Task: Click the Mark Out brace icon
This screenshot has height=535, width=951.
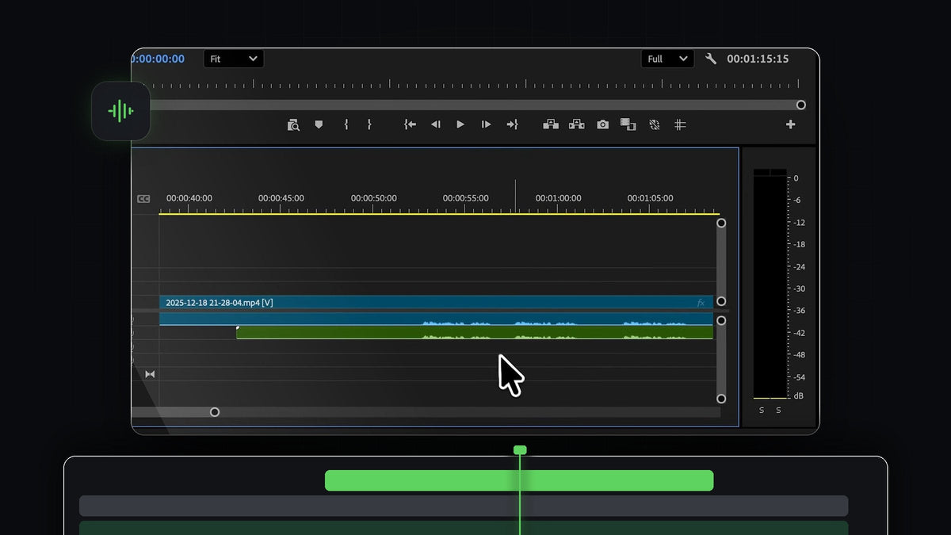Action: point(369,124)
